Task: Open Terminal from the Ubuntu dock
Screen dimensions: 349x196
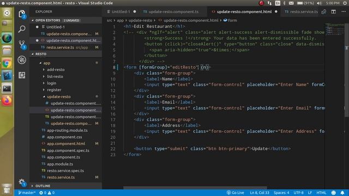Action: point(7,88)
